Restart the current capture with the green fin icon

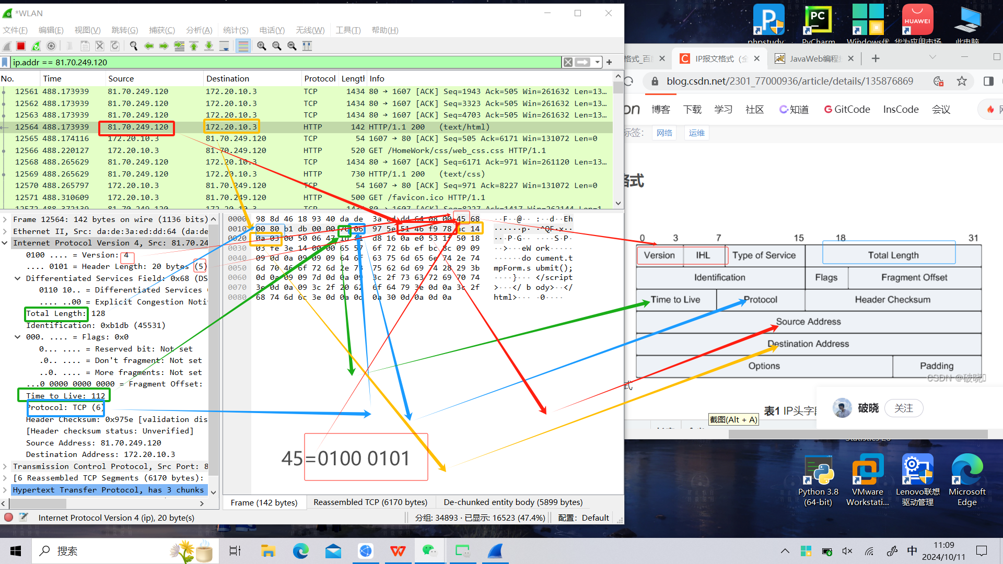click(36, 46)
